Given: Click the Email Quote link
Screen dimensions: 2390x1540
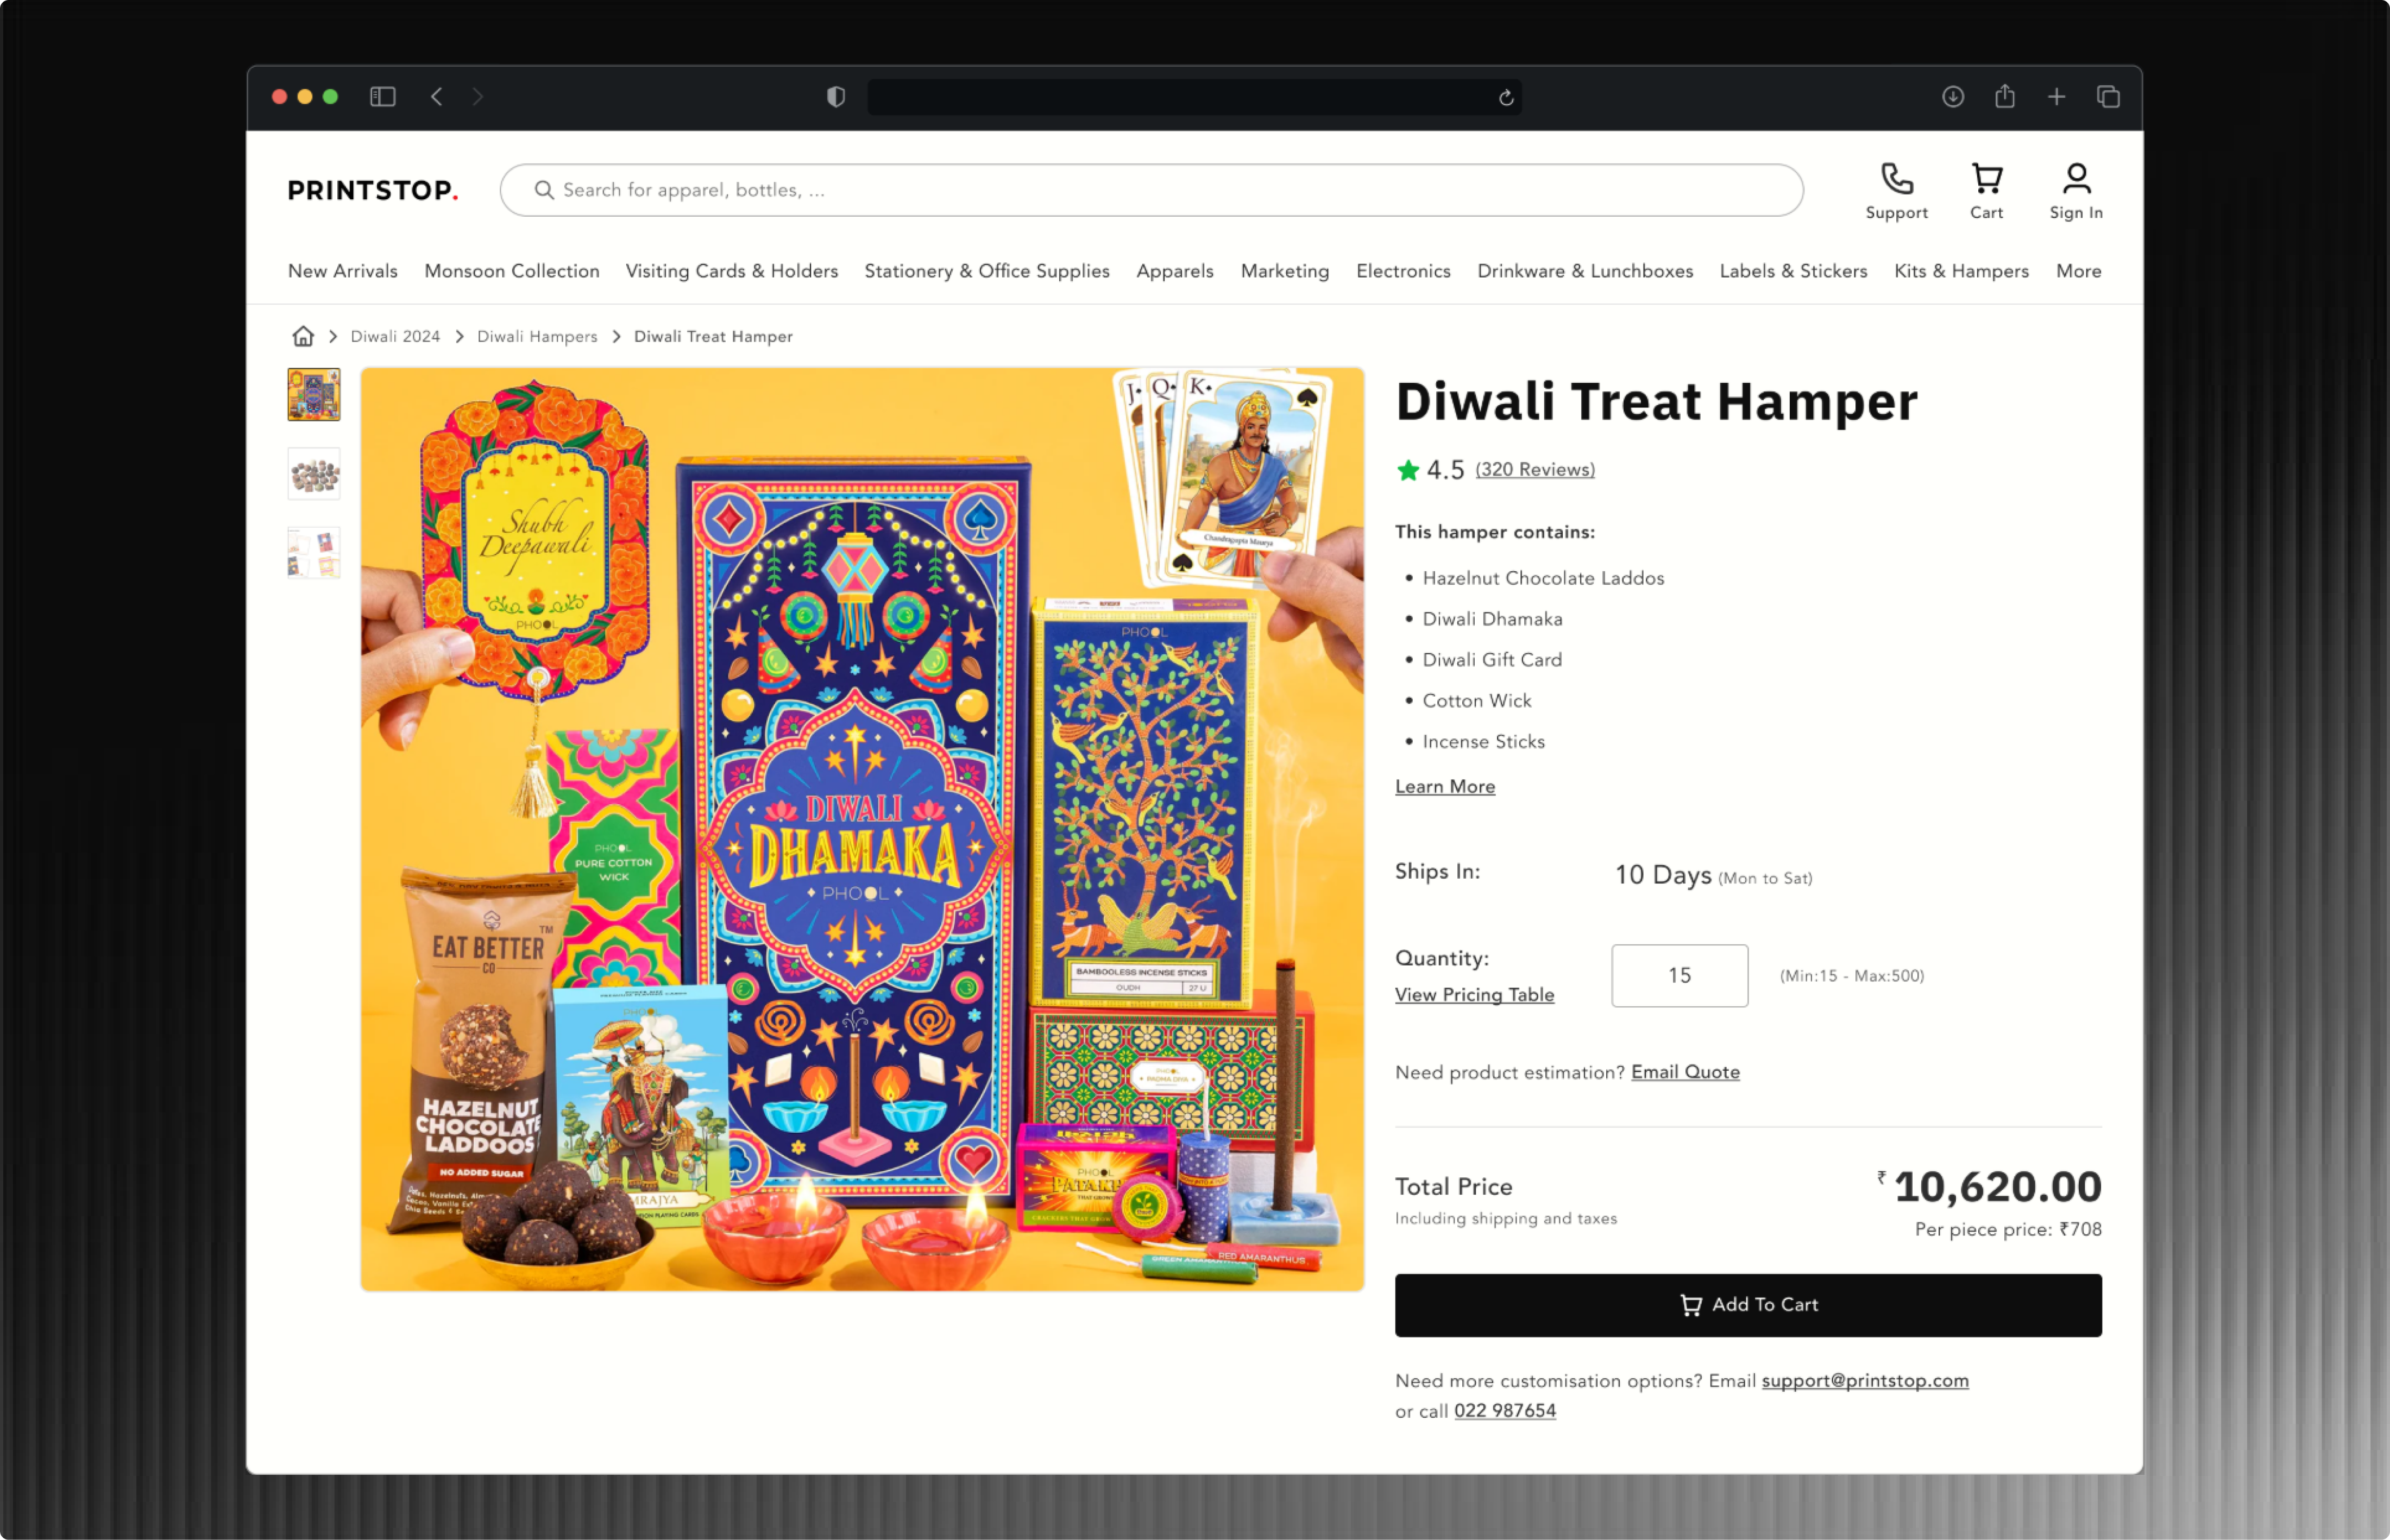Looking at the screenshot, I should tap(1685, 1072).
